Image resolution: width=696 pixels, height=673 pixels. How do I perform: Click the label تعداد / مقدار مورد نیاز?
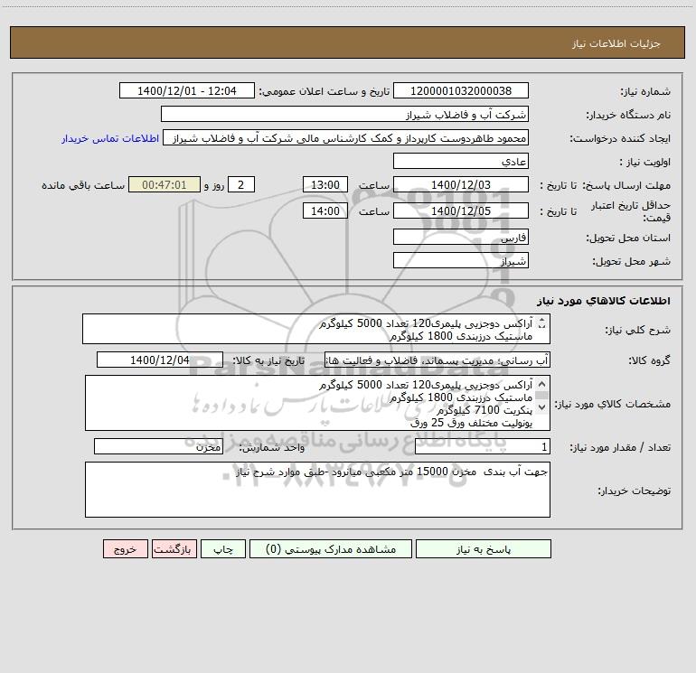click(620, 447)
